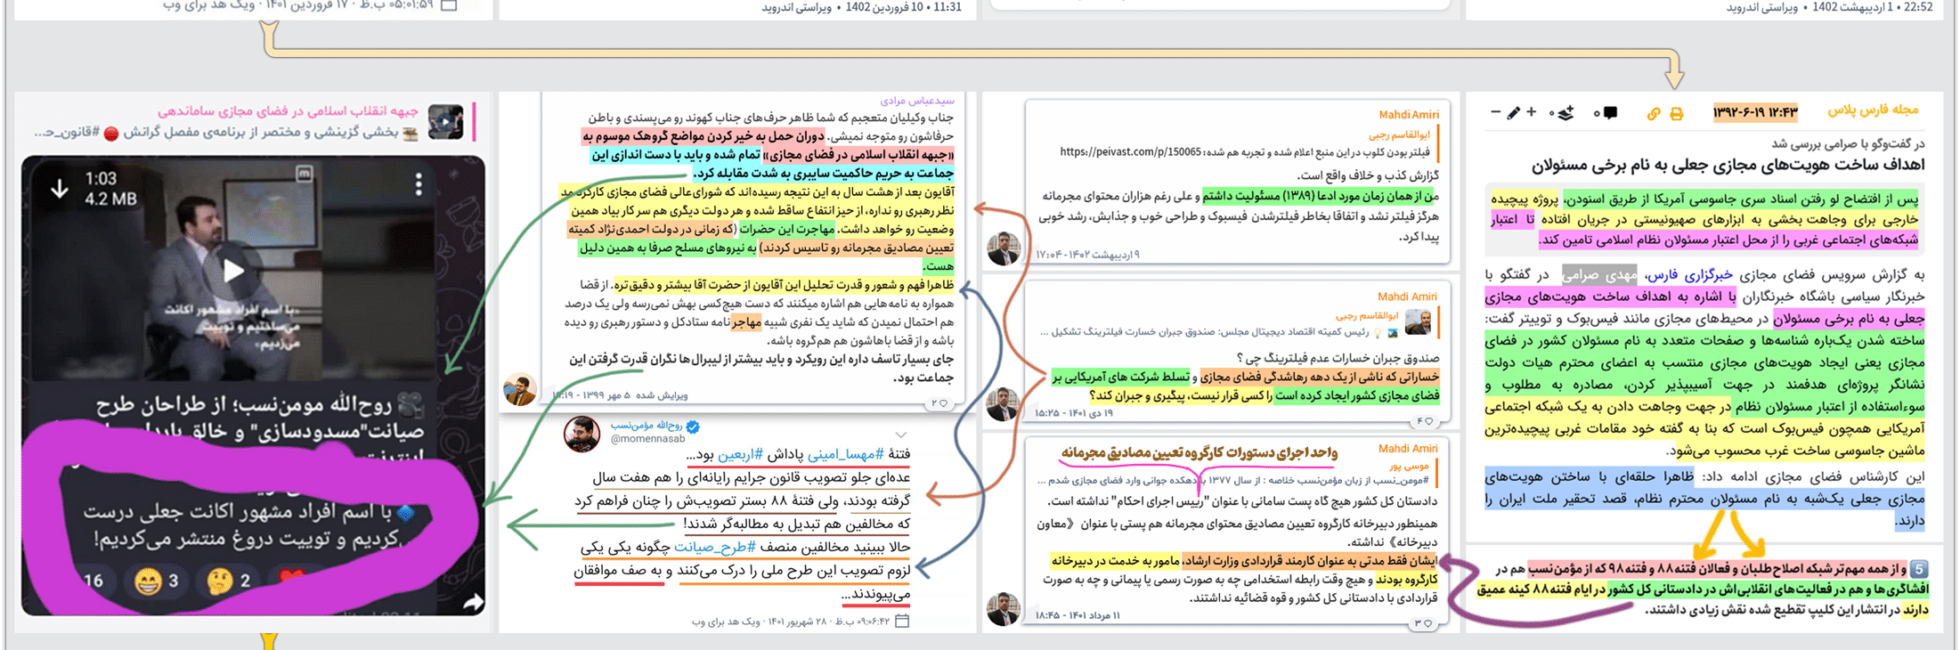Click the add-to-layers stack icon in the article toolbar
This screenshot has height=650, width=1960.
pos(1565,113)
